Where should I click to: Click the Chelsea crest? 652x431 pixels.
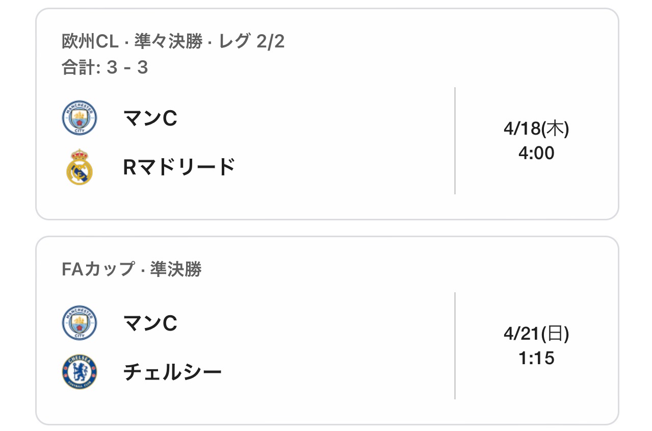[x=79, y=372]
